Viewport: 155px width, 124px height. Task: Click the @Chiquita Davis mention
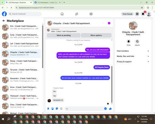tap(102, 67)
